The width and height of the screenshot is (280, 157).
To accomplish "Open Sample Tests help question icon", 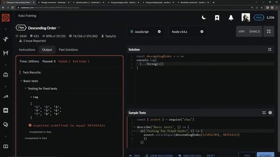I will (270, 113).
